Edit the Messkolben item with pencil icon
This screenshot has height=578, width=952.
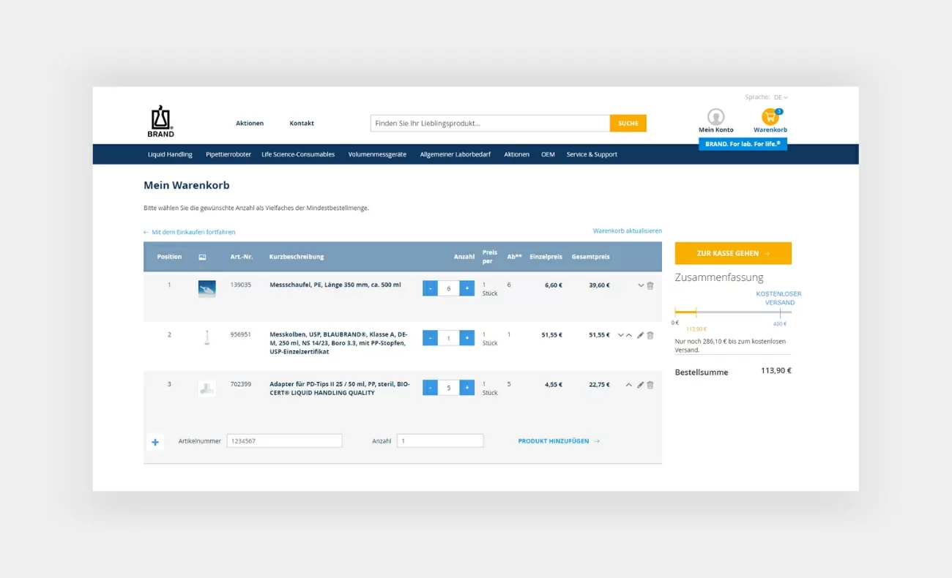(x=640, y=335)
